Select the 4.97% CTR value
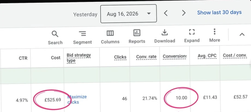 click(x=22, y=101)
